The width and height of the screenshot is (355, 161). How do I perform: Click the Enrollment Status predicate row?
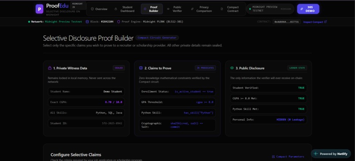pos(177,92)
